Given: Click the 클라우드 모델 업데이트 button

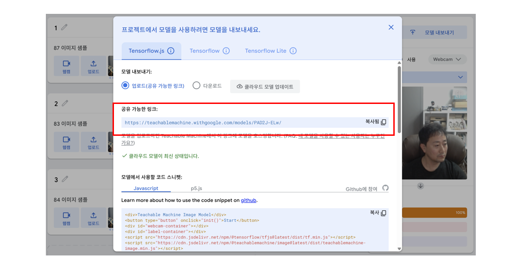Looking at the screenshot, I should coord(265,86).
